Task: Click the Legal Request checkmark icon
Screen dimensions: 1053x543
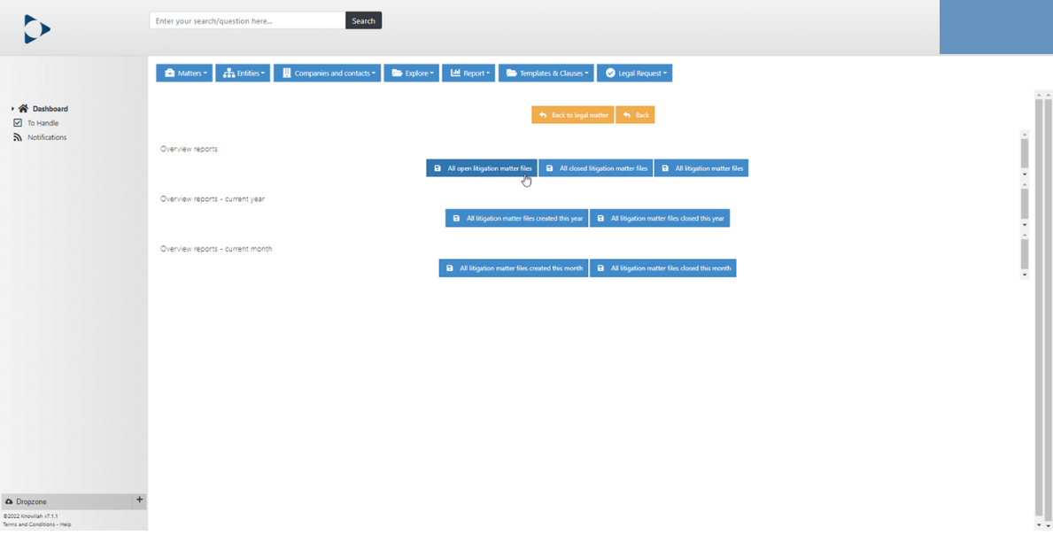Action: click(x=611, y=73)
